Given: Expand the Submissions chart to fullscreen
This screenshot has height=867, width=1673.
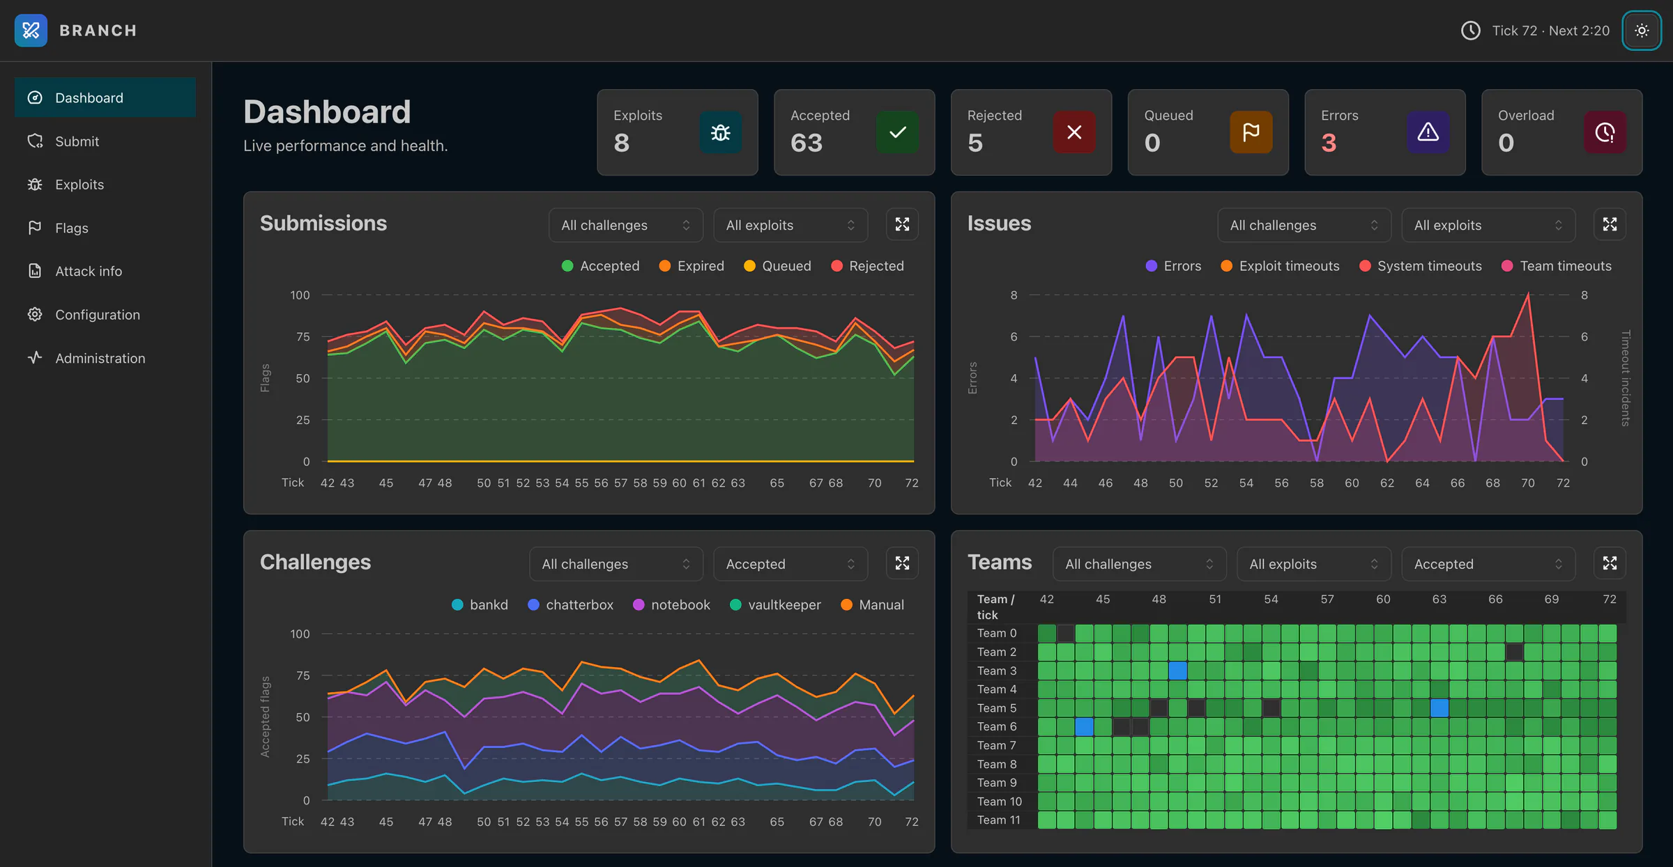Looking at the screenshot, I should 902,224.
